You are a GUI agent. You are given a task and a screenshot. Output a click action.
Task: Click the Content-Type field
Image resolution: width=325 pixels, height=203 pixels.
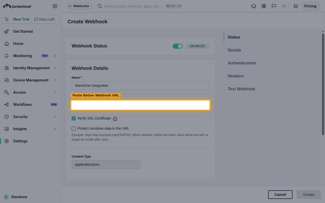106,164
